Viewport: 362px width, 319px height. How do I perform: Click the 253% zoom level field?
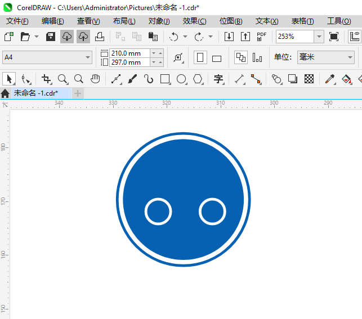(x=295, y=37)
